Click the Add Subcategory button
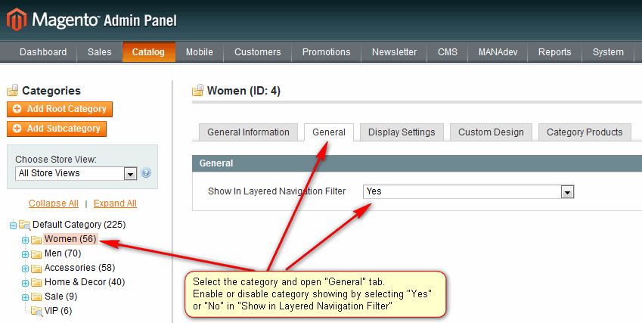Screen dimensions: 642x323 click(57, 129)
